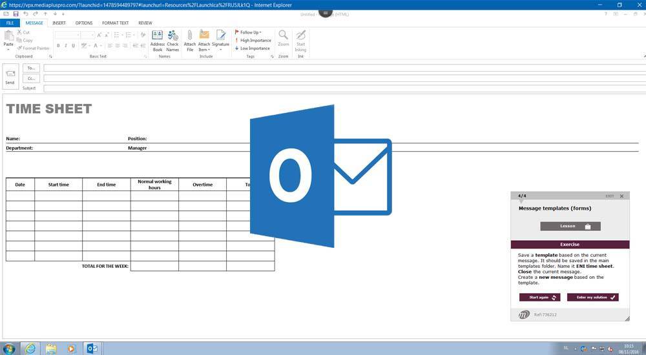Open the Signature dropdown

[220, 40]
